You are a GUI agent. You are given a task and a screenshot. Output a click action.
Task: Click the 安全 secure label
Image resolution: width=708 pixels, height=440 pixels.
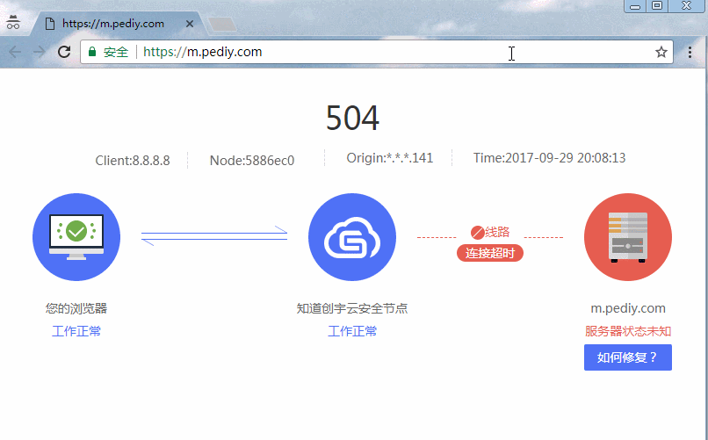coord(116,52)
